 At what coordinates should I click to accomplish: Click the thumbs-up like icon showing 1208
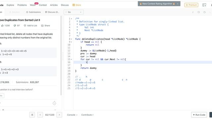(2, 25)
